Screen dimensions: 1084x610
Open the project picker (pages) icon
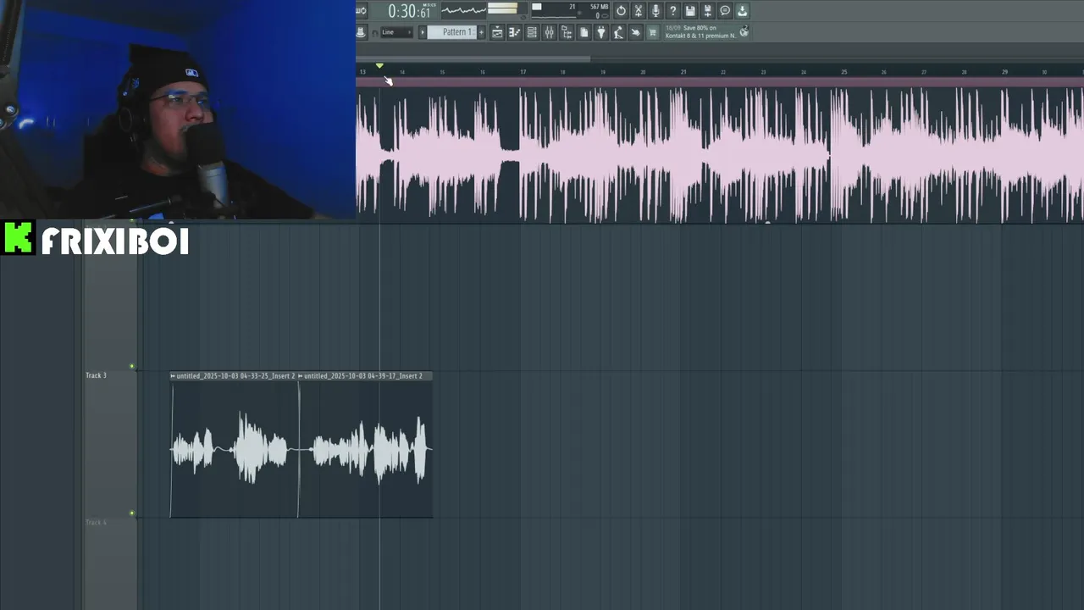[583, 32]
